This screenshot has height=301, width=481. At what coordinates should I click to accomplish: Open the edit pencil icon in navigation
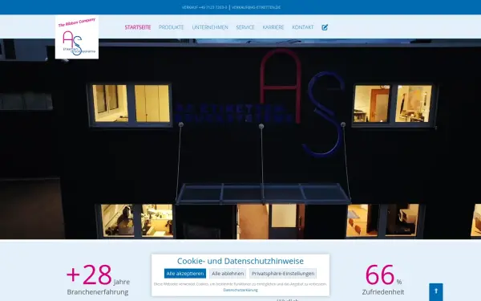point(325,27)
